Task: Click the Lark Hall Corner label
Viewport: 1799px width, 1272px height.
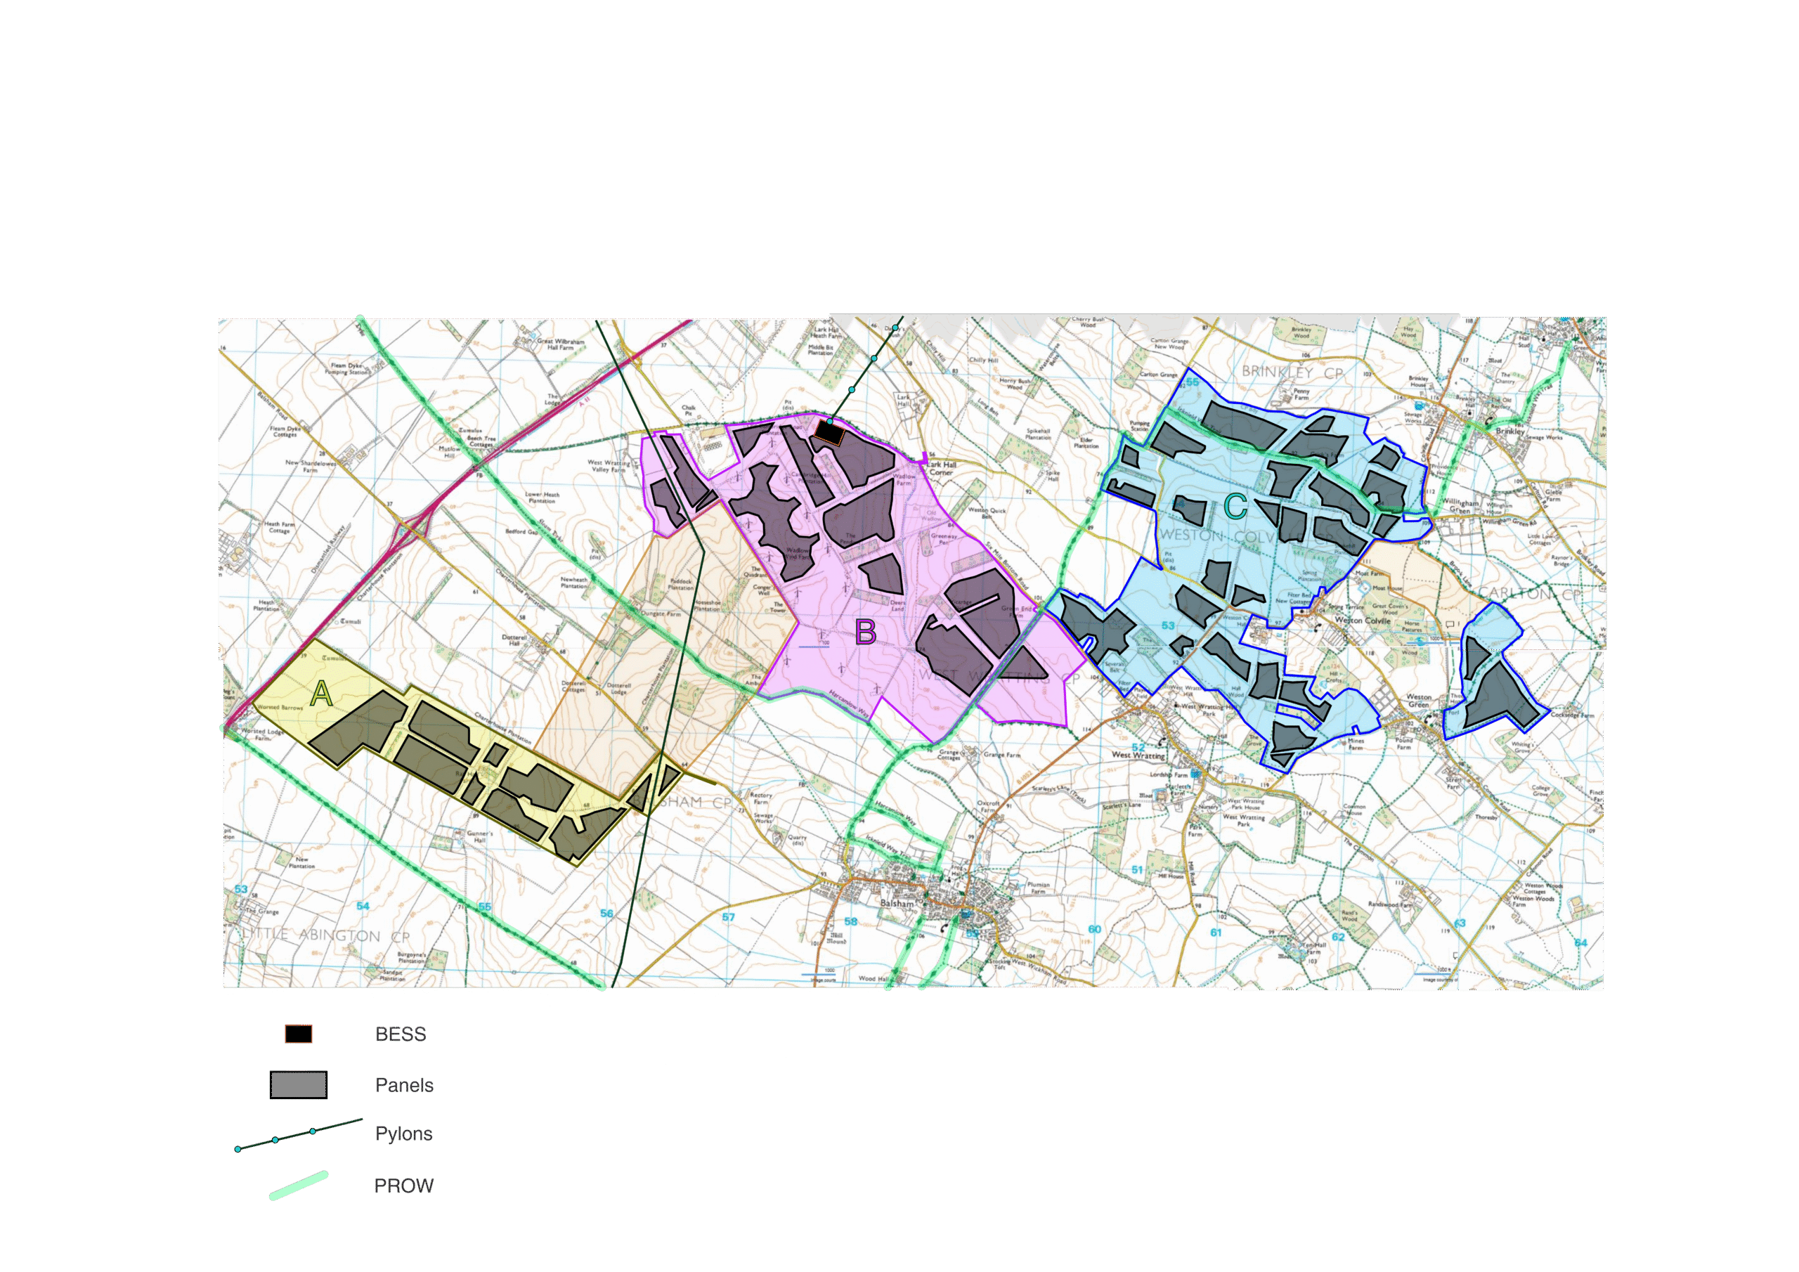Action: point(941,469)
